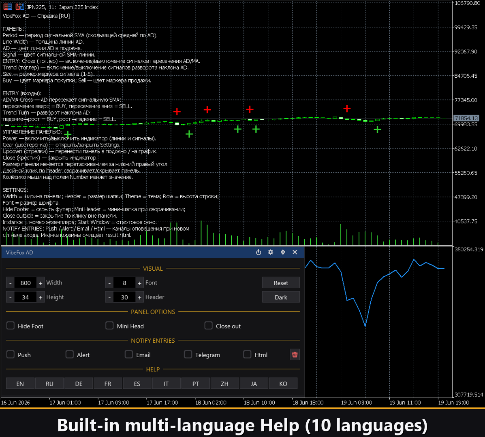Show help in Chinese with ZH
The image size is (485, 437).
tap(224, 383)
